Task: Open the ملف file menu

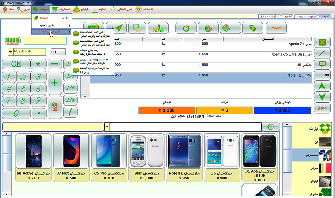Action: (8, 9)
